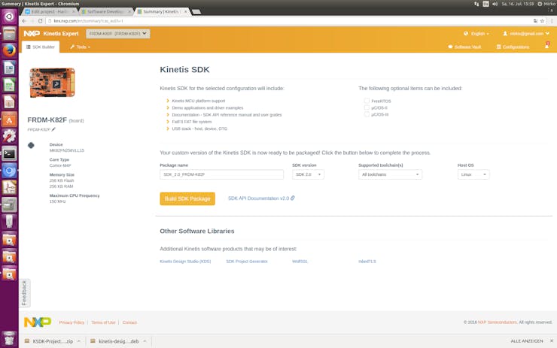Click the translate page icon in address bar
557x348 pixels.
pyautogui.click(x=535, y=21)
